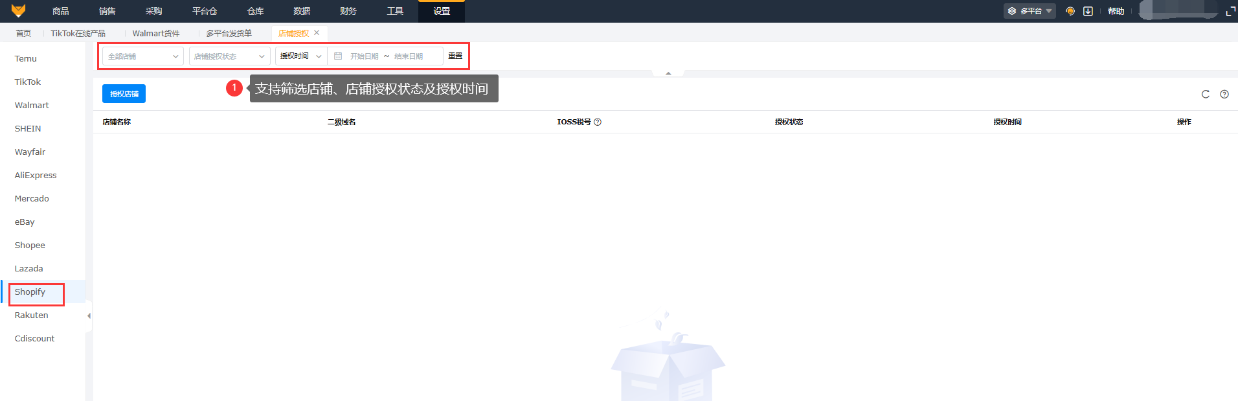Open the 平台仓 top menu
This screenshot has height=401, width=1238.
[x=205, y=11]
